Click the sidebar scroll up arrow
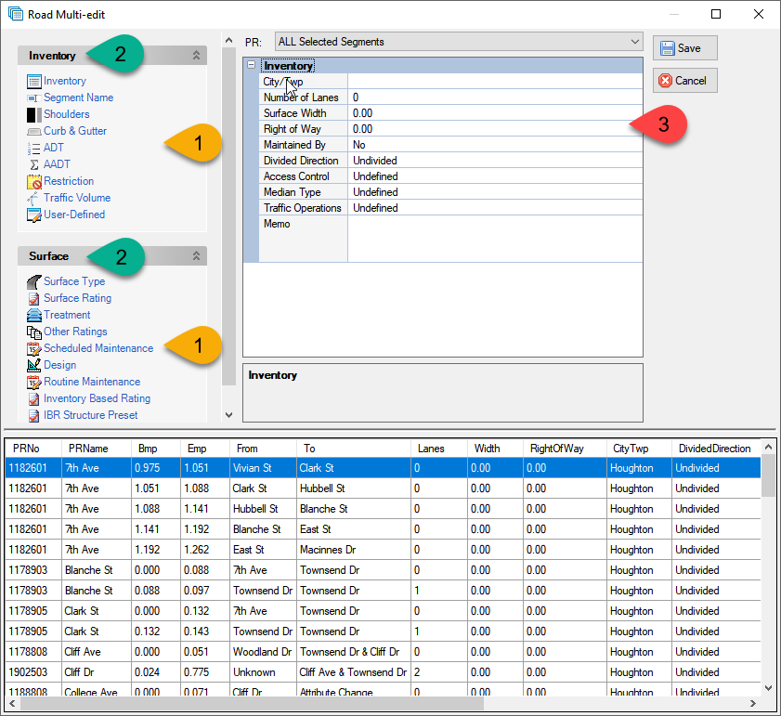Screen dimensions: 781x716 tap(228, 40)
